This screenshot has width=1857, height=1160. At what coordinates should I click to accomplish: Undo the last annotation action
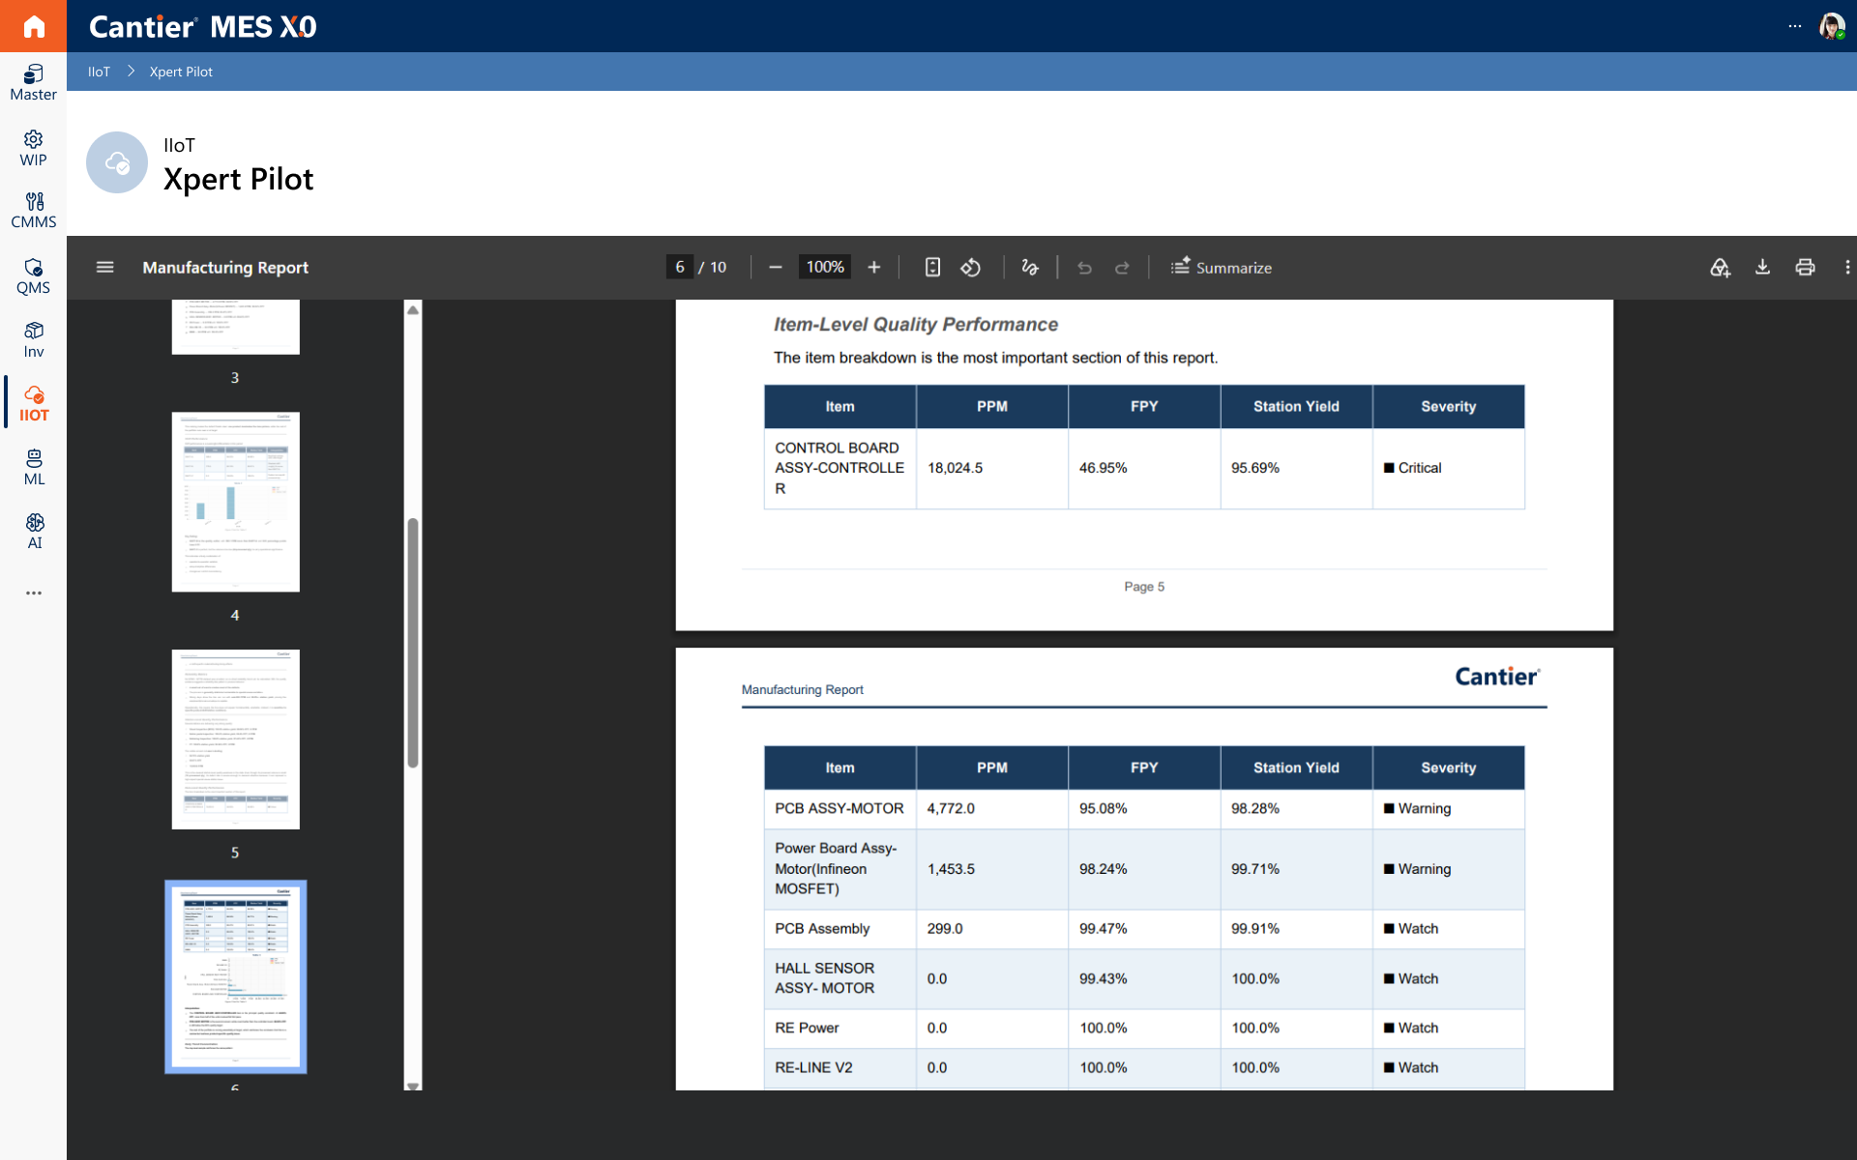(1084, 267)
